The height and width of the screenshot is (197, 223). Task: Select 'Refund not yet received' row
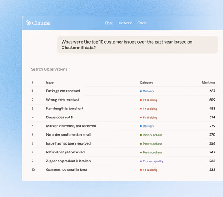point(65,152)
